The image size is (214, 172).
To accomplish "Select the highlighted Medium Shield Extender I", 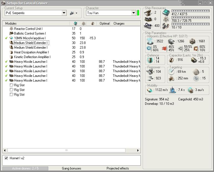I will (31, 43).
